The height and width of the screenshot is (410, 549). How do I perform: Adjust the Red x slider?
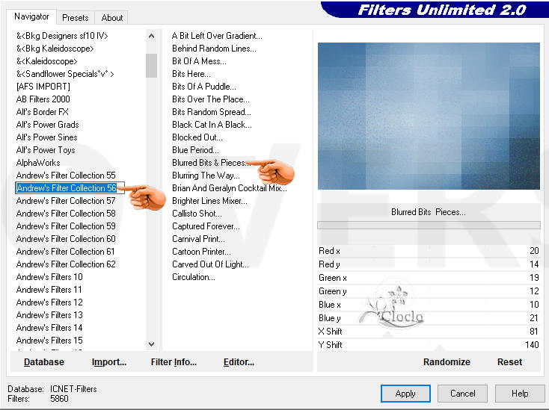coord(429,251)
